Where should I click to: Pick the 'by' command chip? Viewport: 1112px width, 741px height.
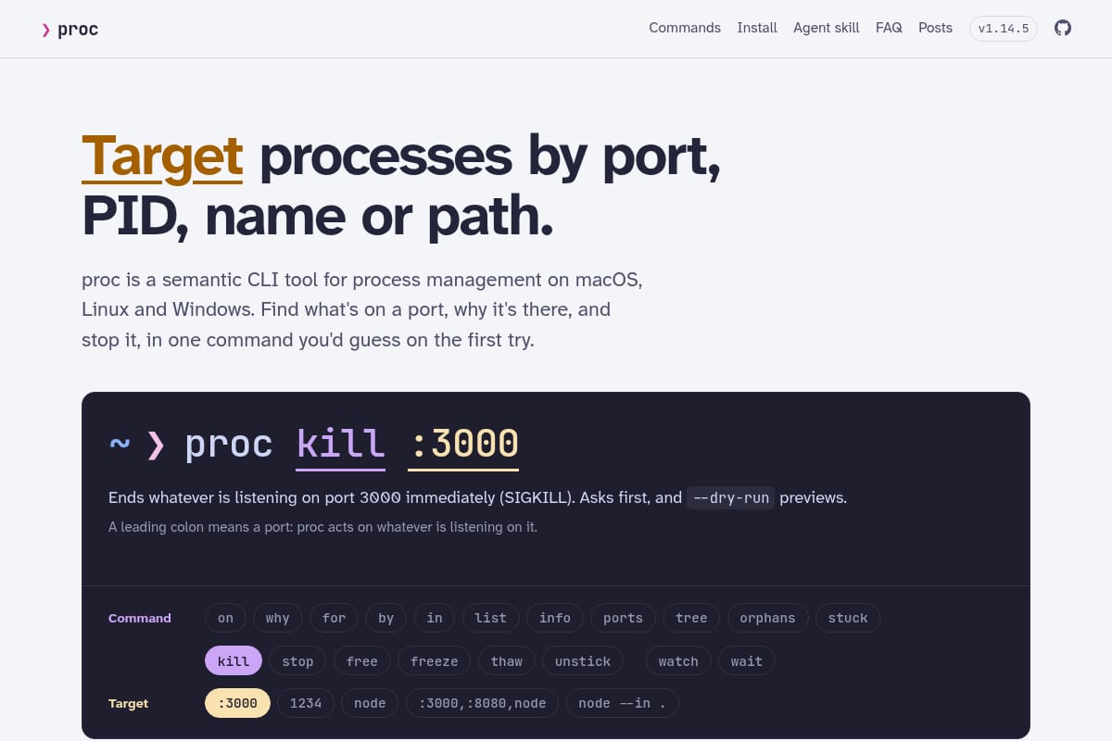pos(386,618)
